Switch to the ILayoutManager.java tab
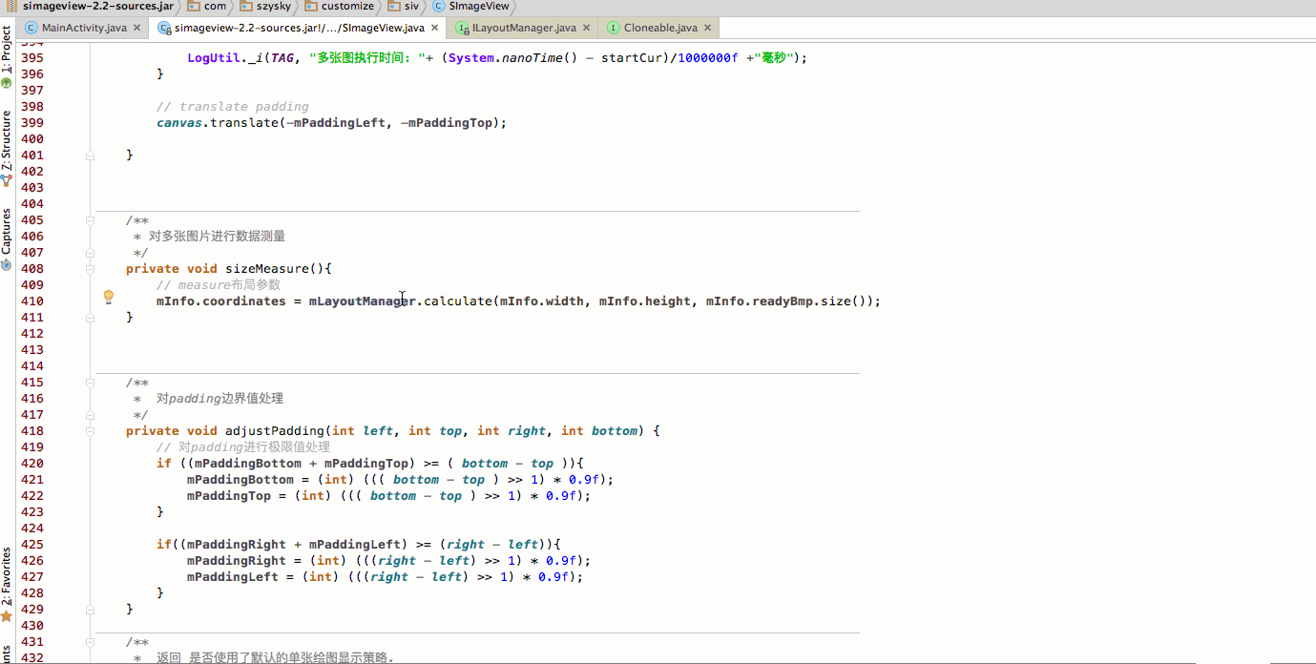Image resolution: width=1316 pixels, height=664 pixels. 524,28
